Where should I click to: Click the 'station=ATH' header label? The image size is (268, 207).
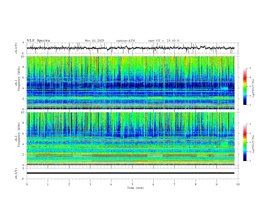pos(126,41)
